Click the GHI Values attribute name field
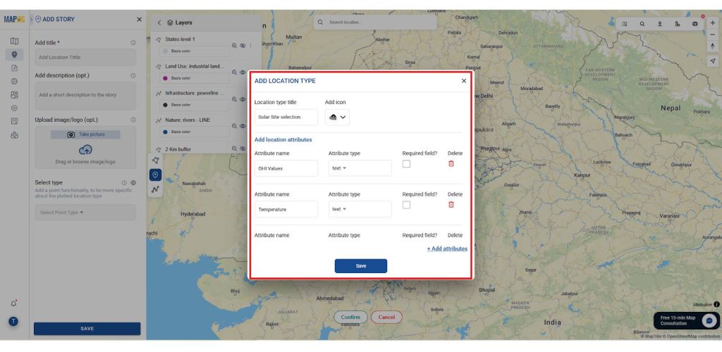Viewport: 722px width, 352px height. click(x=286, y=168)
